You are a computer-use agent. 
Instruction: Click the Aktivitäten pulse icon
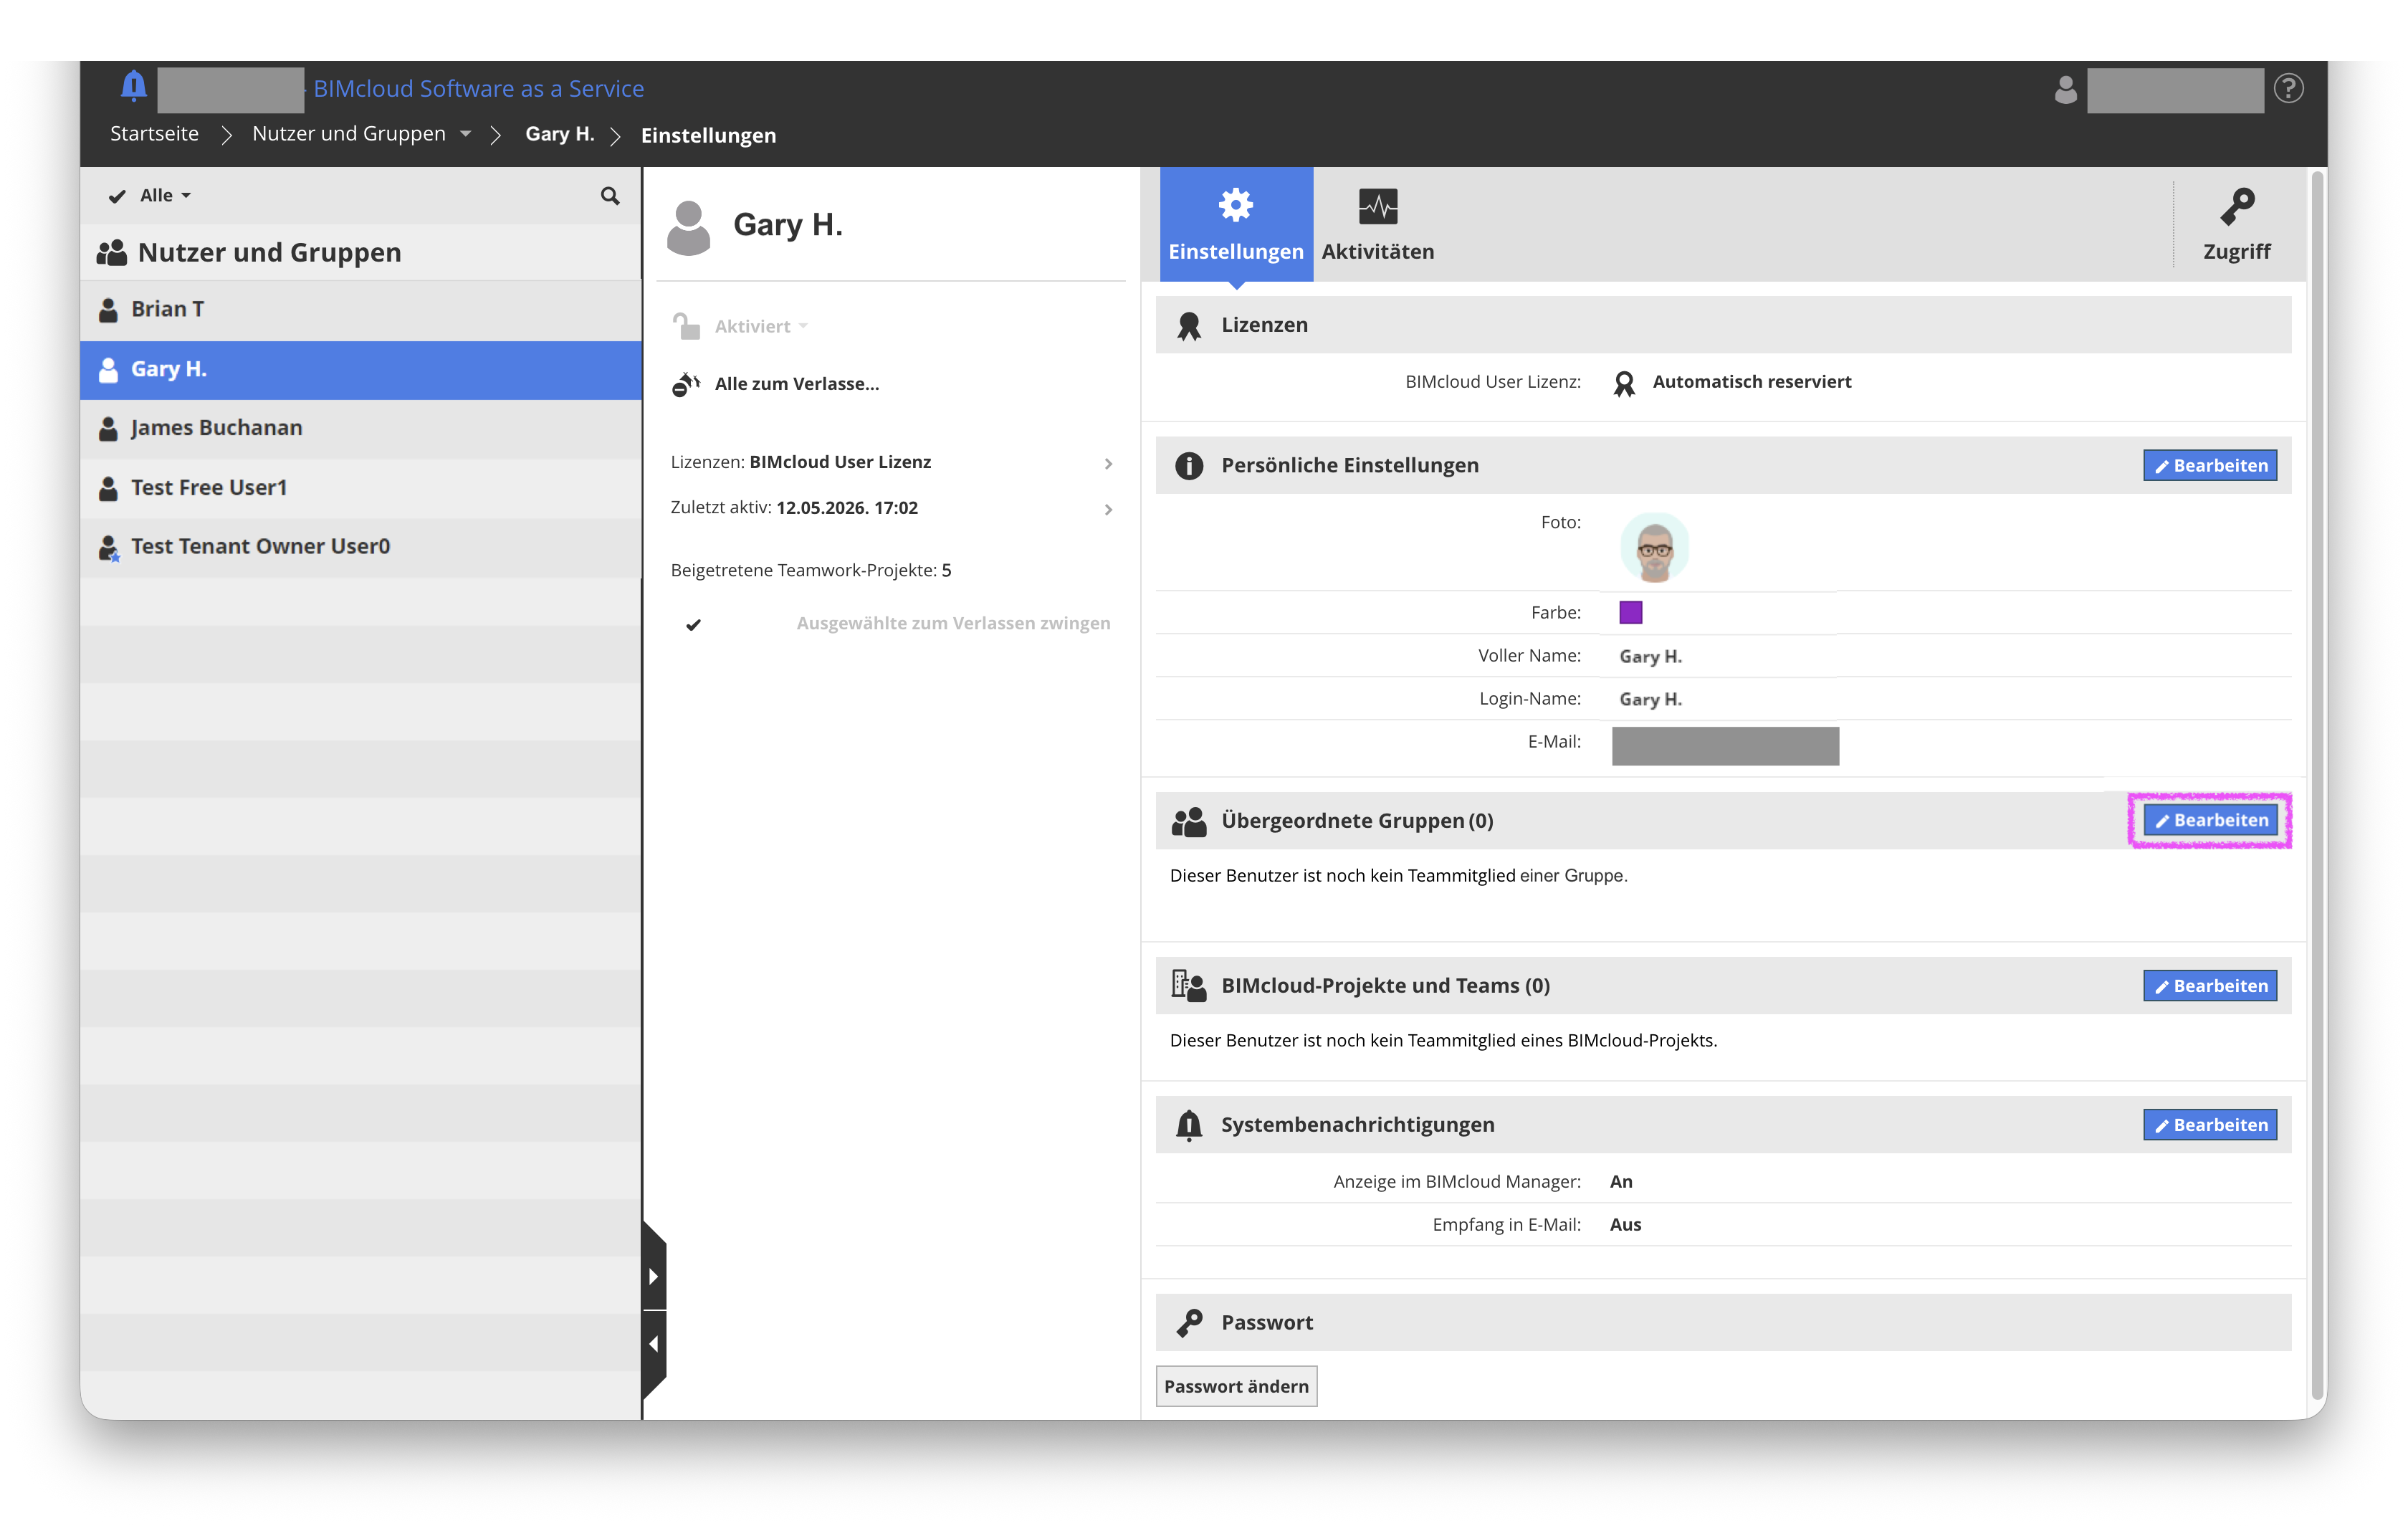[x=1378, y=206]
